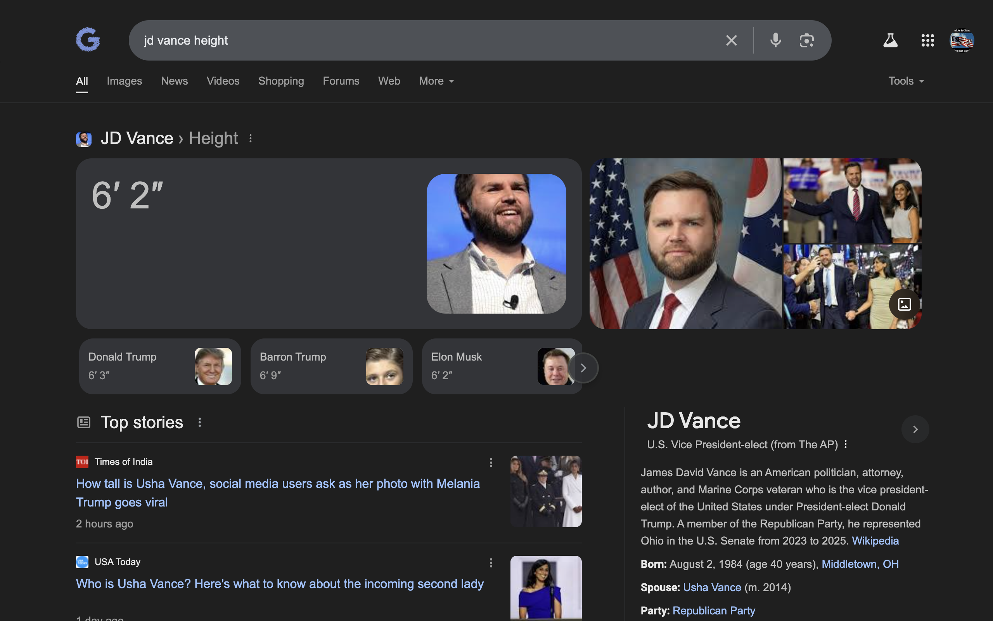The image size is (993, 621).
Task: Click the Google logo to go home
Action: 88,40
